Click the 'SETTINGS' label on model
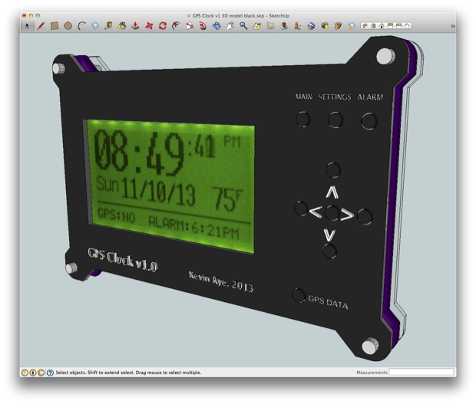Screen dimensions: 476x404 point(335,97)
